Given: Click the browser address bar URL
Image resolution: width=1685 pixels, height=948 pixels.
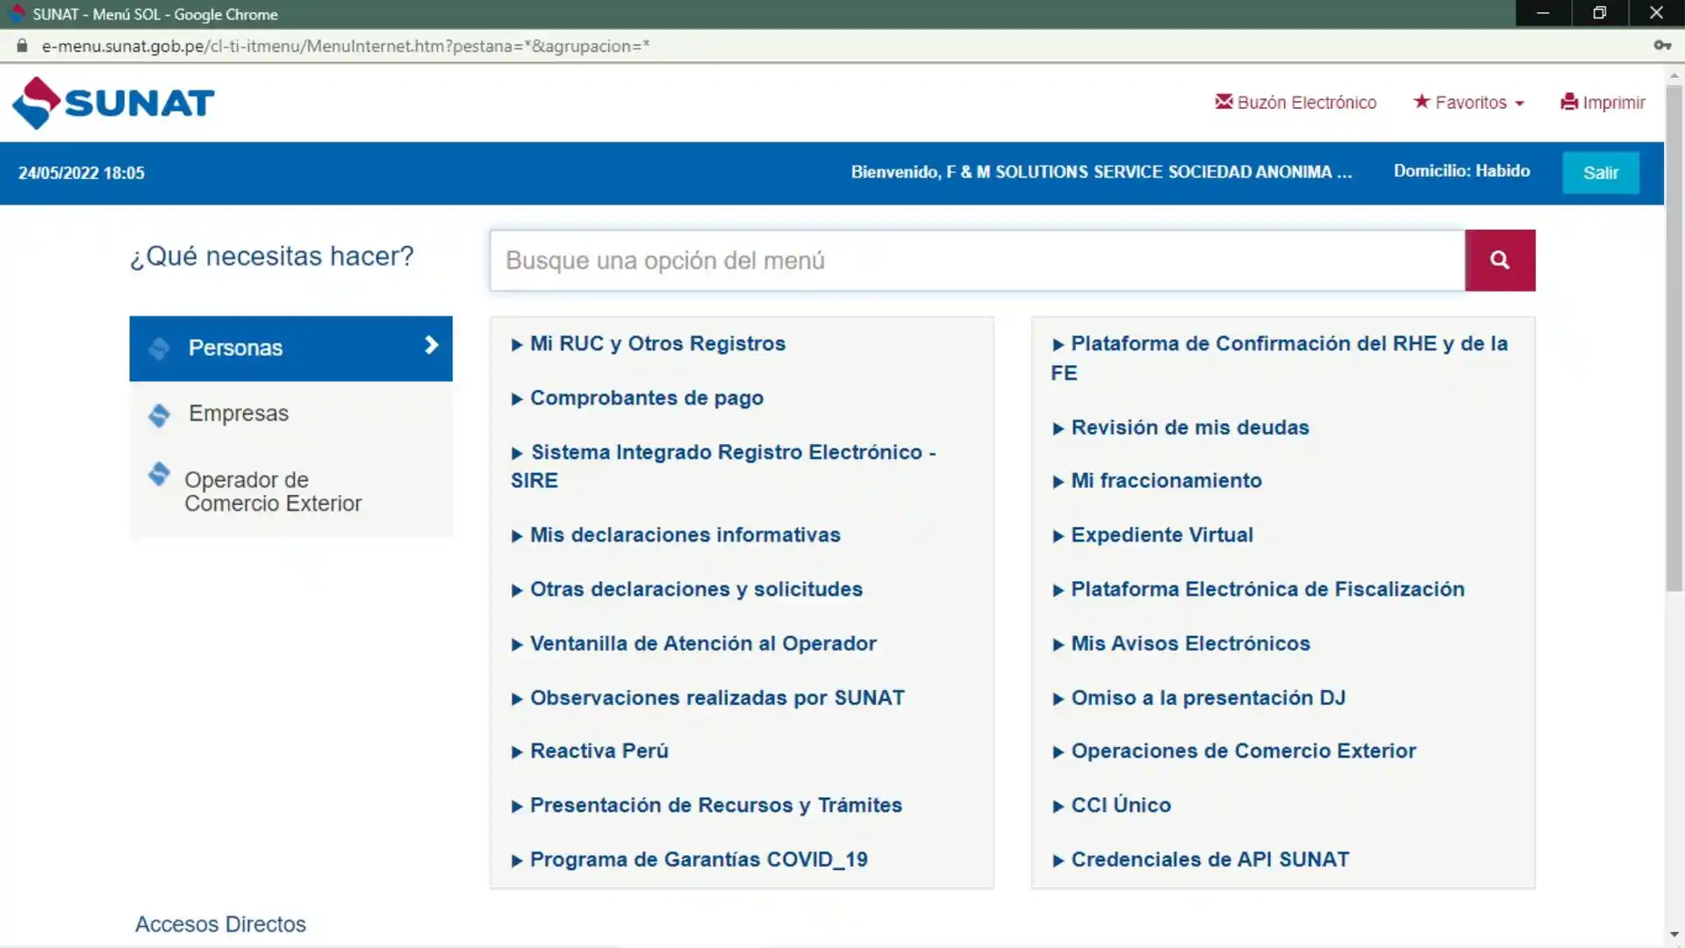Looking at the screenshot, I should pos(346,46).
